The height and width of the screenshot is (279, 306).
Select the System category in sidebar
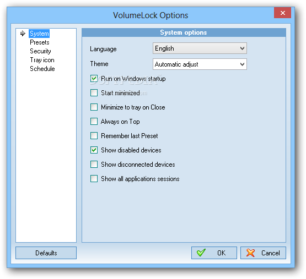[x=39, y=34]
